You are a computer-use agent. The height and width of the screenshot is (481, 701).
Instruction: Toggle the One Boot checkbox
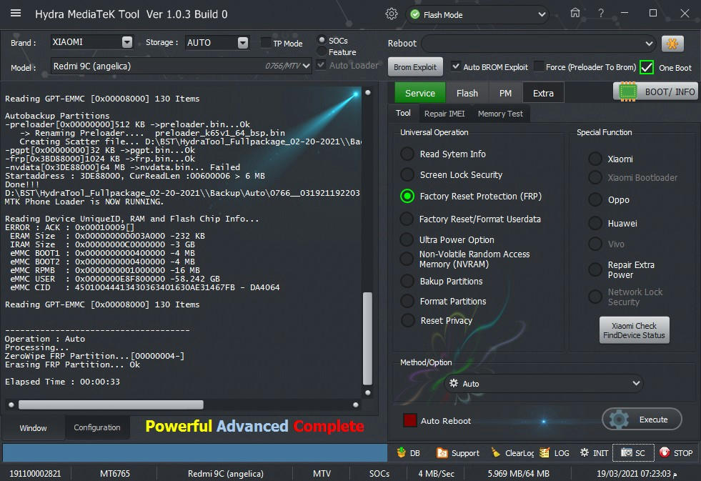(x=647, y=67)
